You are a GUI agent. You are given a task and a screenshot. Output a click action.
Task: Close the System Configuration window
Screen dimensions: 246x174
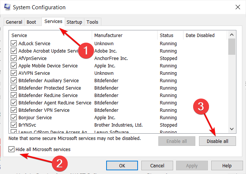237,7
